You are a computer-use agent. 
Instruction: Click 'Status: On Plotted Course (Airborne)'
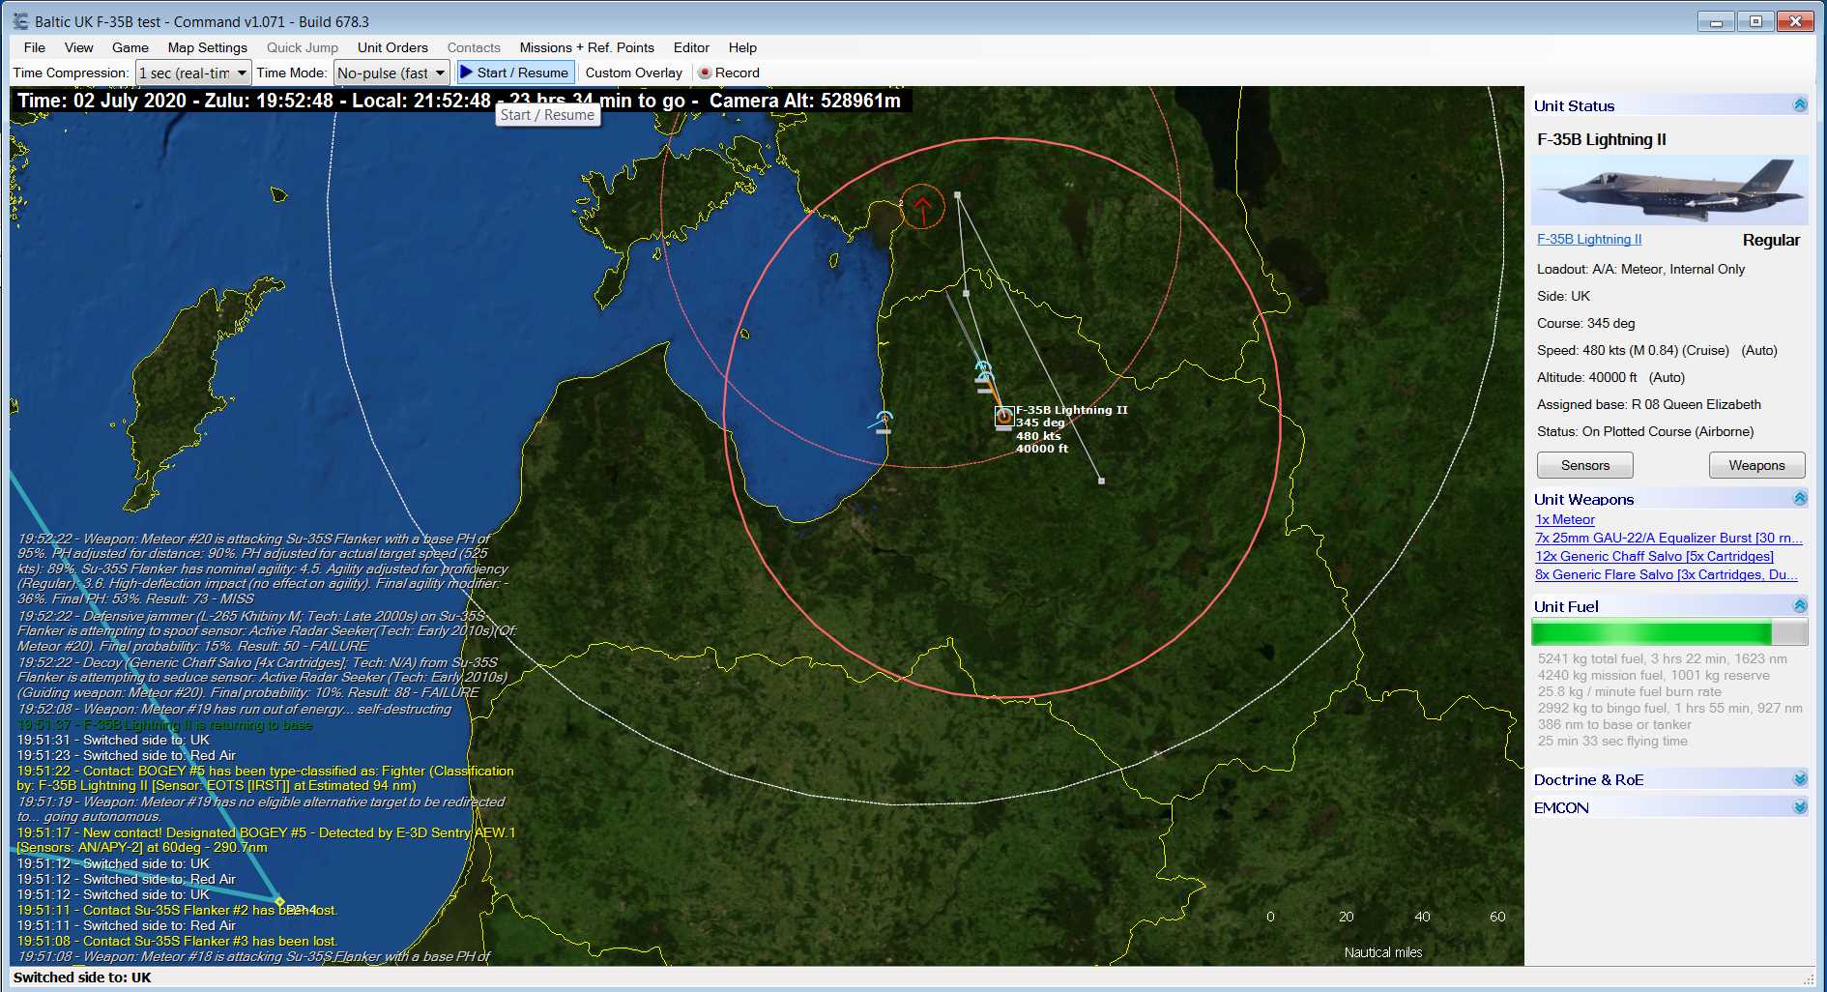[x=1645, y=431]
